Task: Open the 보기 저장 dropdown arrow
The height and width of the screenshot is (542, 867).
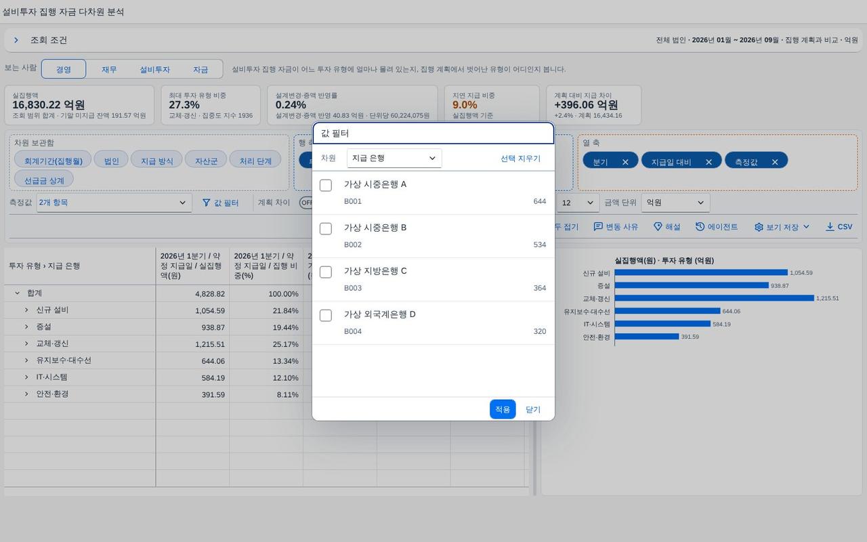Action: pos(806,227)
